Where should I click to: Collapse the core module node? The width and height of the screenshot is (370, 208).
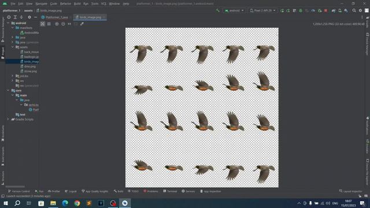point(8,91)
